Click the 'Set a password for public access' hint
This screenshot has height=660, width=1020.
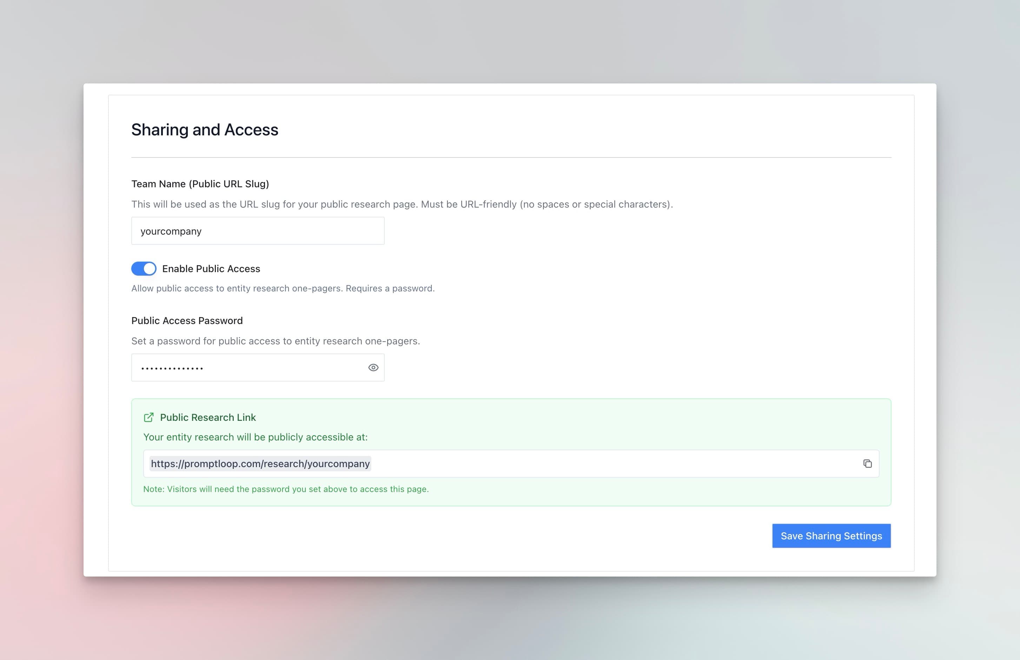[275, 341]
